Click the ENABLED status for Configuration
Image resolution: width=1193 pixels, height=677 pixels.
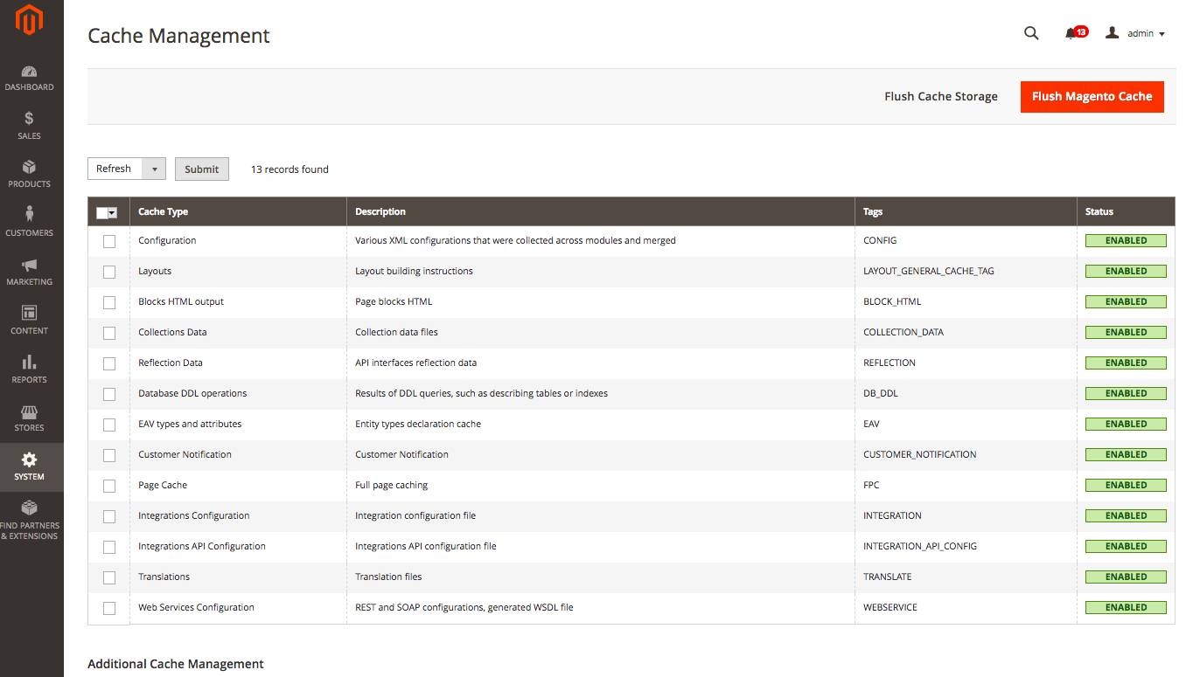point(1126,240)
